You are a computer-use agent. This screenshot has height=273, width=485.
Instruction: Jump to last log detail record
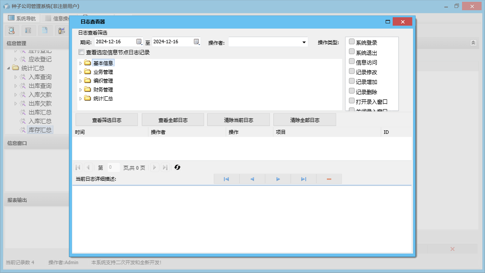[x=303, y=179]
